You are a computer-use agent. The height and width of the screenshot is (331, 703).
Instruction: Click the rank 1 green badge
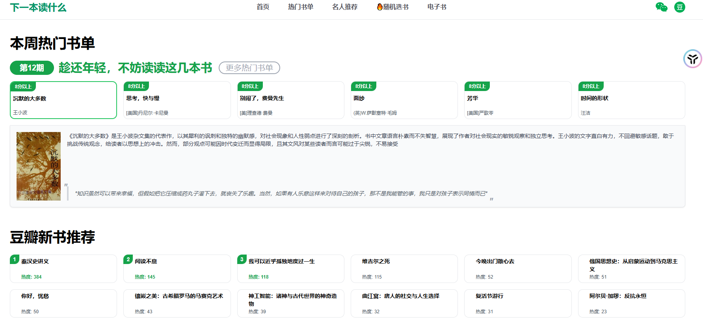point(15,259)
